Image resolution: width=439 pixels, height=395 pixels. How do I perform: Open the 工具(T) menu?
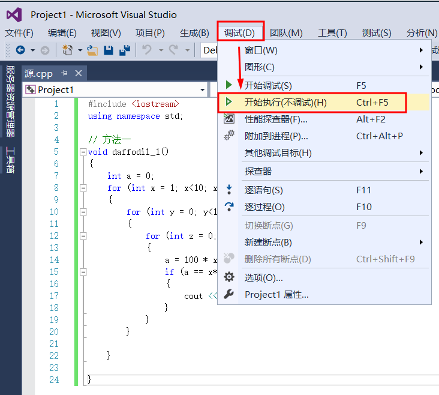332,33
